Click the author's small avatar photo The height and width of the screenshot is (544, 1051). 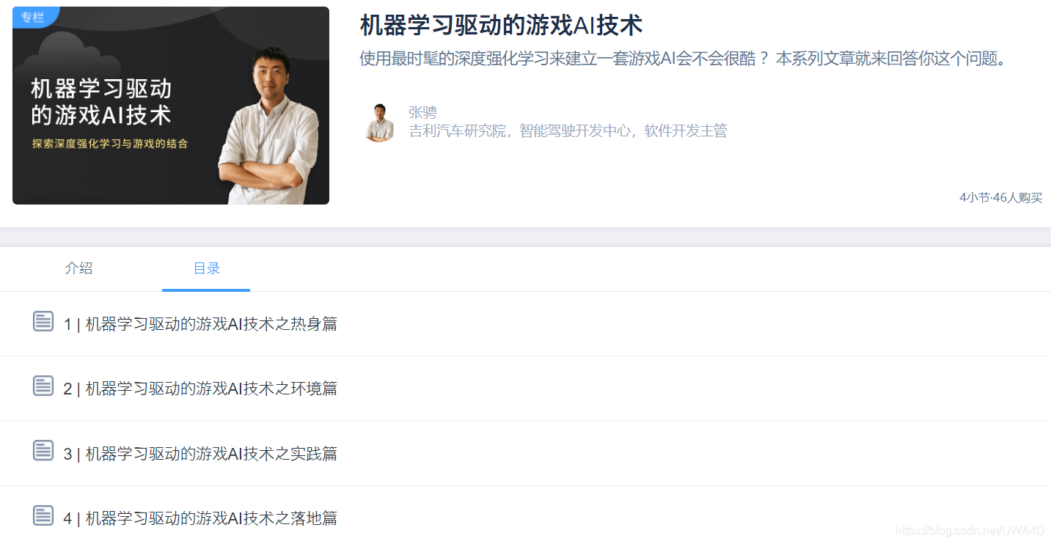pyautogui.click(x=379, y=122)
